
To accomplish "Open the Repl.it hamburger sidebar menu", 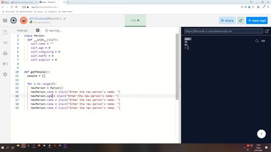I will pyautogui.click(x=5, y=21).
